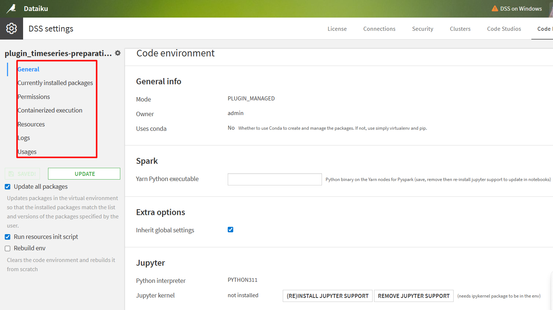Screen dimensions: 553x310
Task: Uncheck Inherit global settings
Action: coord(231,230)
